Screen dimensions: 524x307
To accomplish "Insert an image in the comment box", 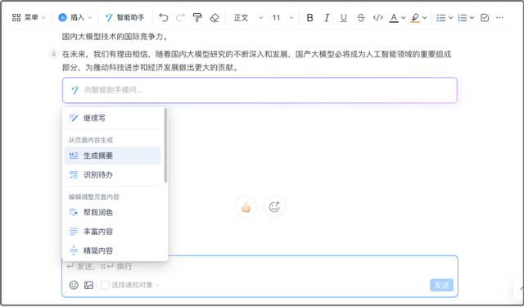I will 88,285.
